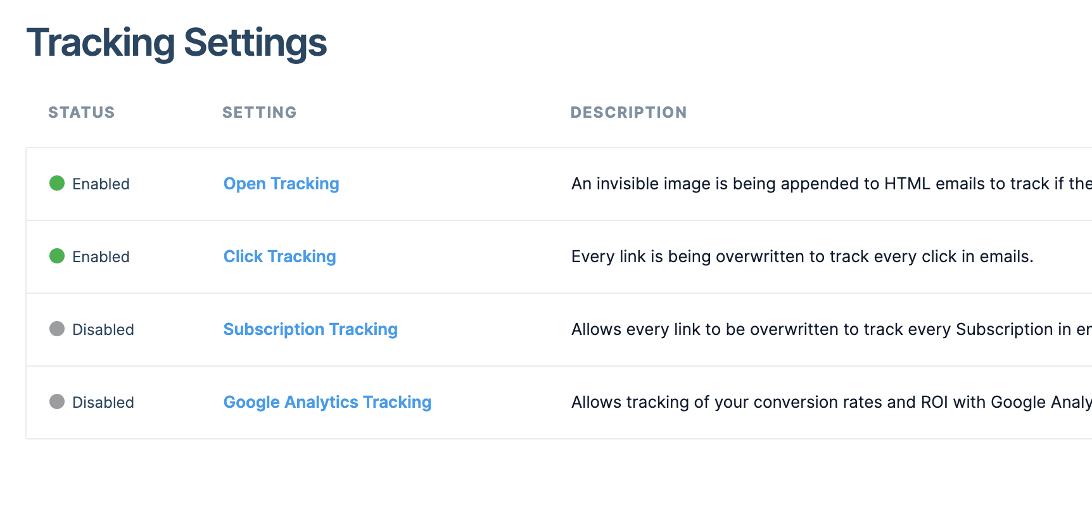Viewport: 1092px width, 518px height.
Task: Open the Open Tracking settings link
Action: pyautogui.click(x=281, y=184)
